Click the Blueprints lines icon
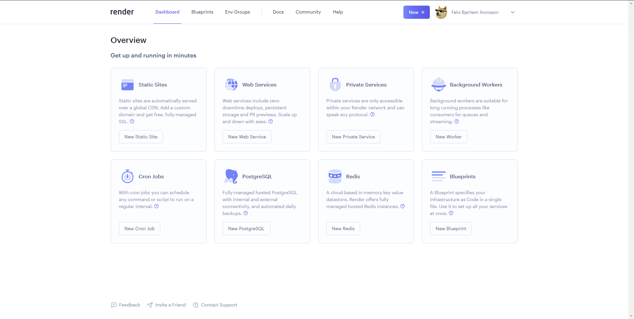Viewport: 634px width, 319px height. (x=439, y=176)
